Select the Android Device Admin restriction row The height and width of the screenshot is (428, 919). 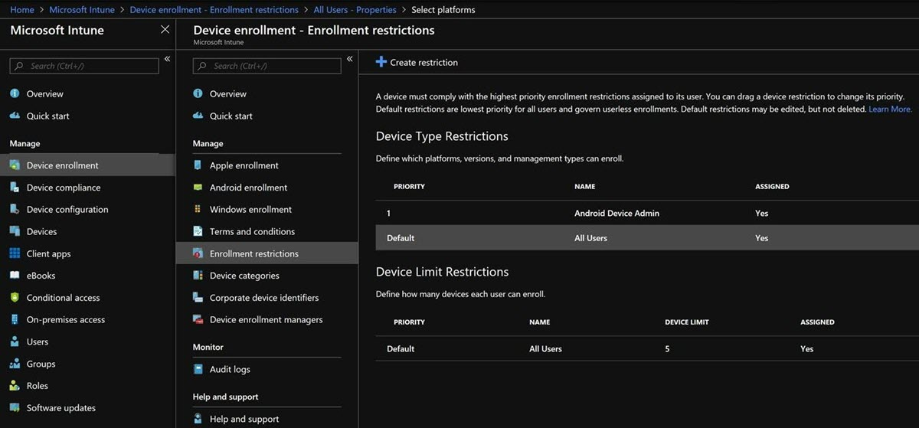[x=647, y=213]
